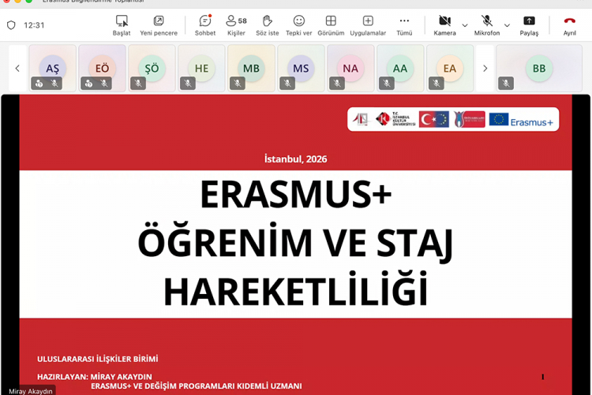Share screen with Paylaş
This screenshot has height=395, width=592.
[529, 25]
